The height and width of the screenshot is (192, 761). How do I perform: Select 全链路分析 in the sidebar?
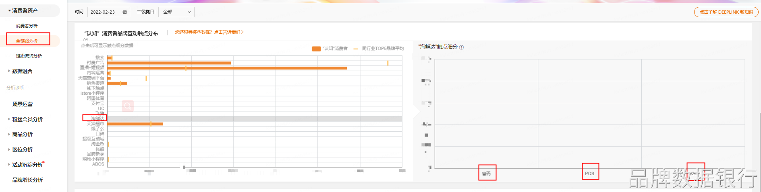point(27,41)
